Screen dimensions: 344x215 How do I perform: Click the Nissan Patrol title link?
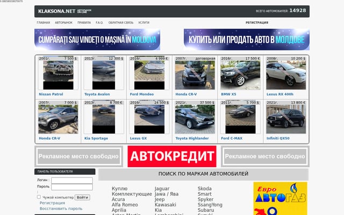[x=51, y=94]
